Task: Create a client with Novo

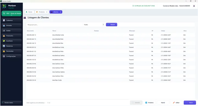Action: point(190,103)
